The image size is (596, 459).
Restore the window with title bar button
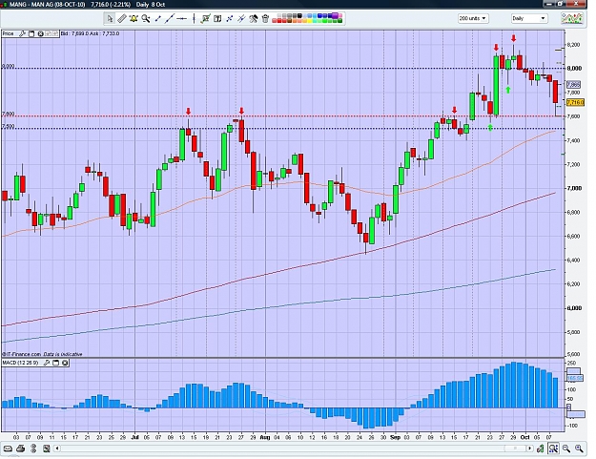pos(561,4)
